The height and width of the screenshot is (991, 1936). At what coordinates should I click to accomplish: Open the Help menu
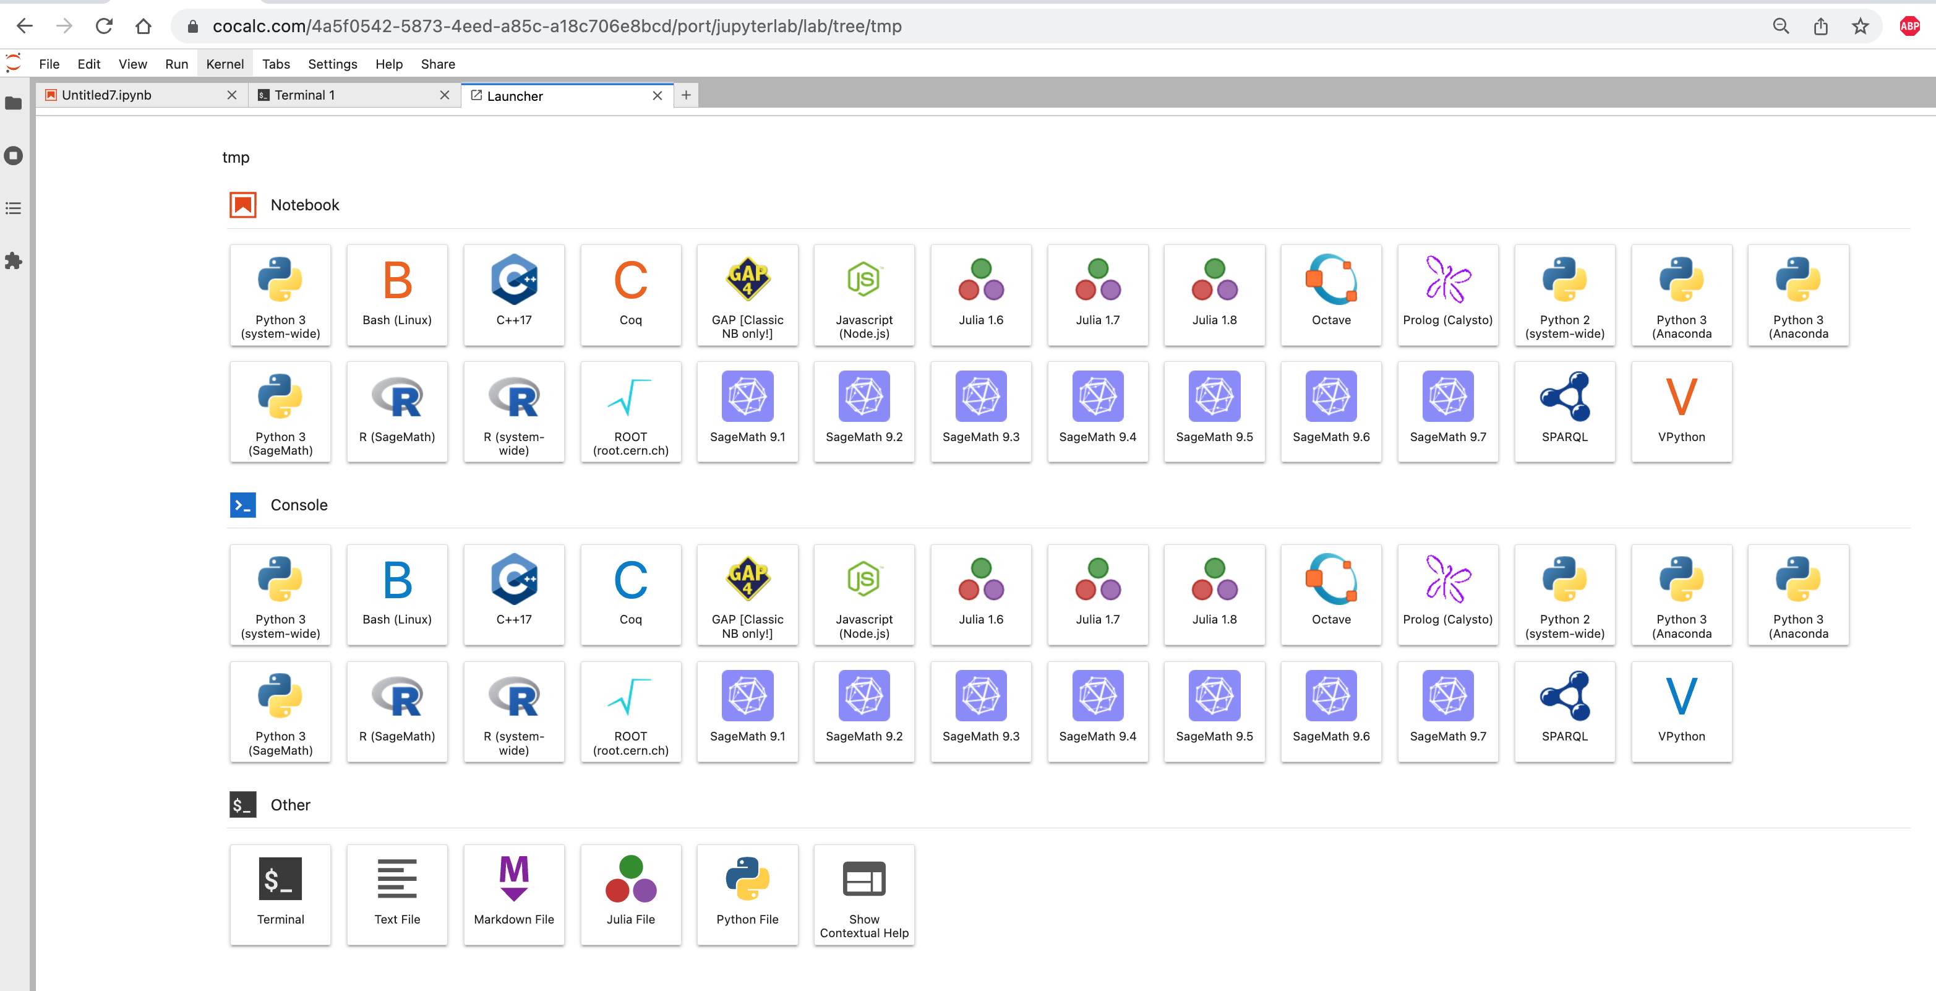pos(388,64)
